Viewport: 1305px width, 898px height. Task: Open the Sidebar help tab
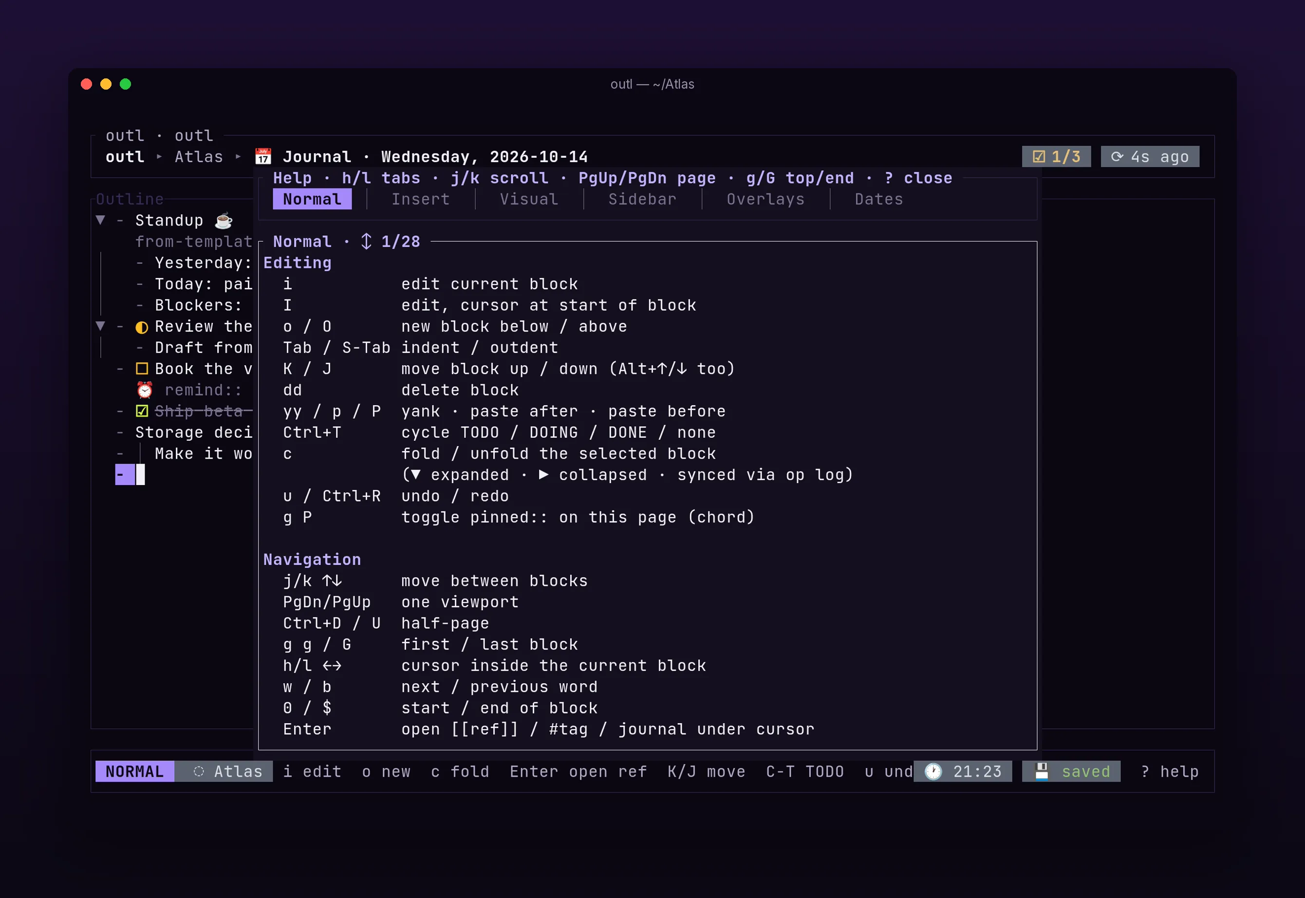(642, 199)
